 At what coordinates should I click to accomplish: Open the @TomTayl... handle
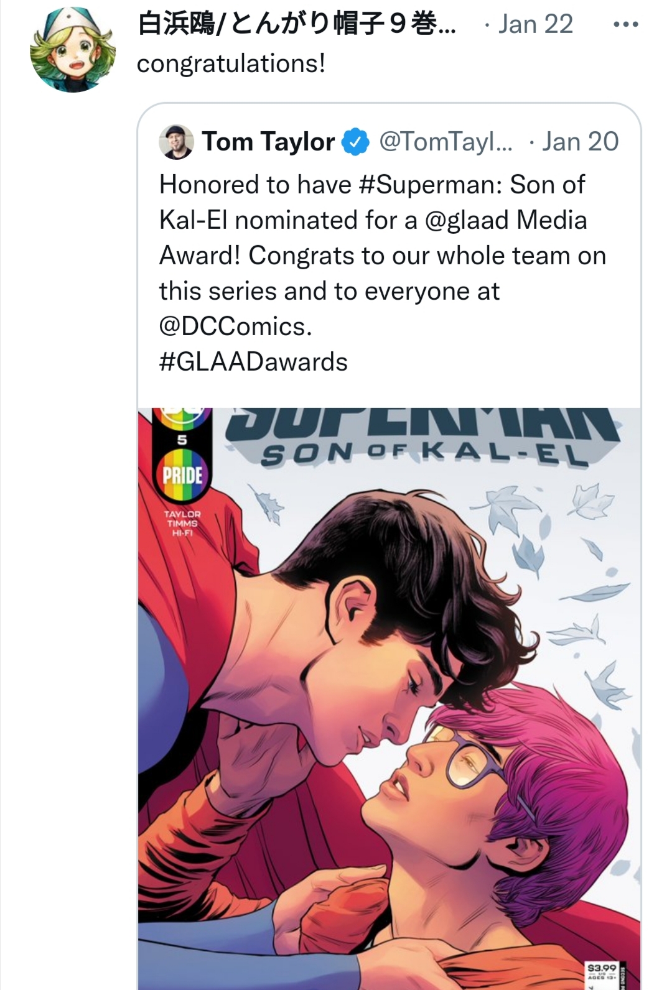446,142
